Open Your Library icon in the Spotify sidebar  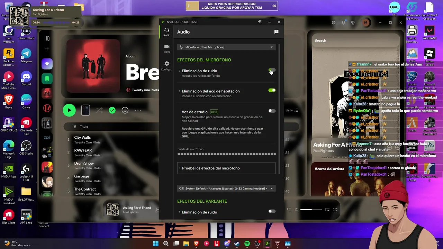pos(47,38)
